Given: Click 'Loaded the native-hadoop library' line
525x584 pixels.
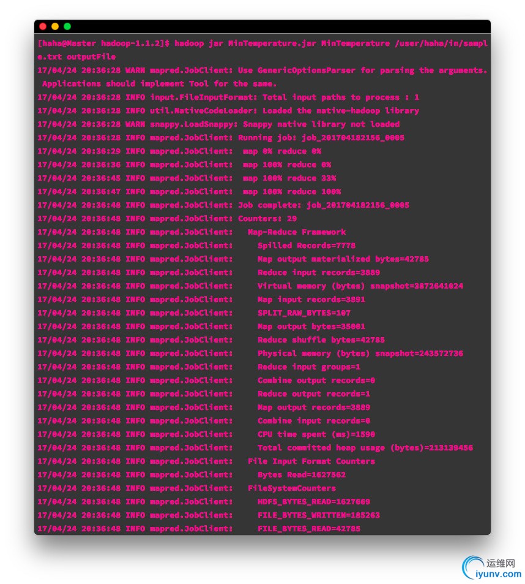Looking at the screenshot, I should (x=228, y=111).
